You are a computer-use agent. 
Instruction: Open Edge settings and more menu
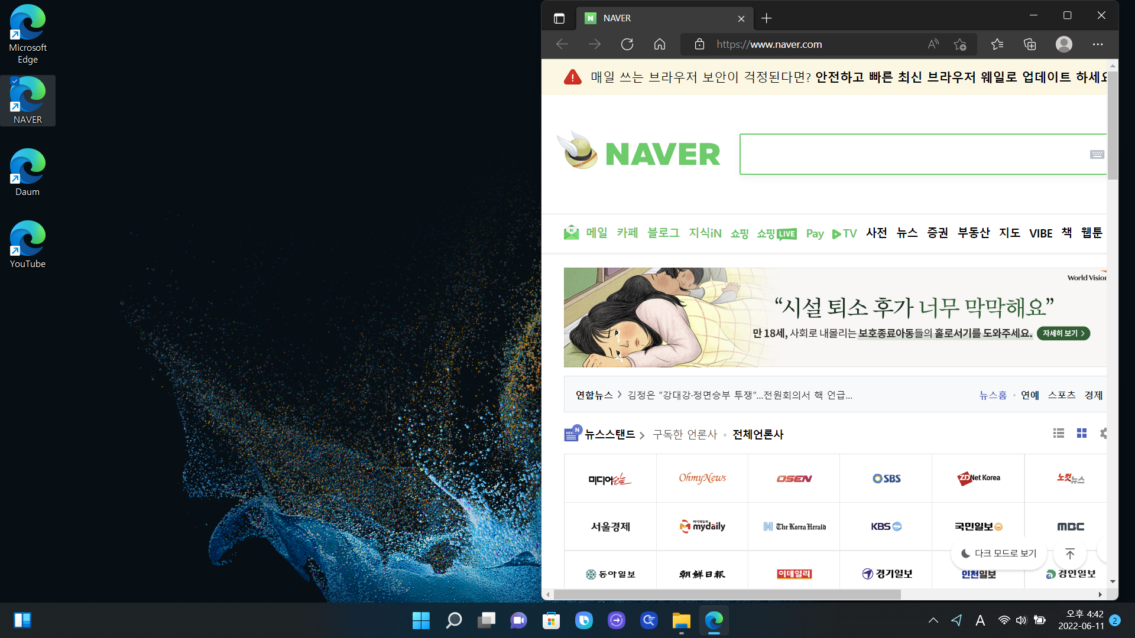point(1098,44)
